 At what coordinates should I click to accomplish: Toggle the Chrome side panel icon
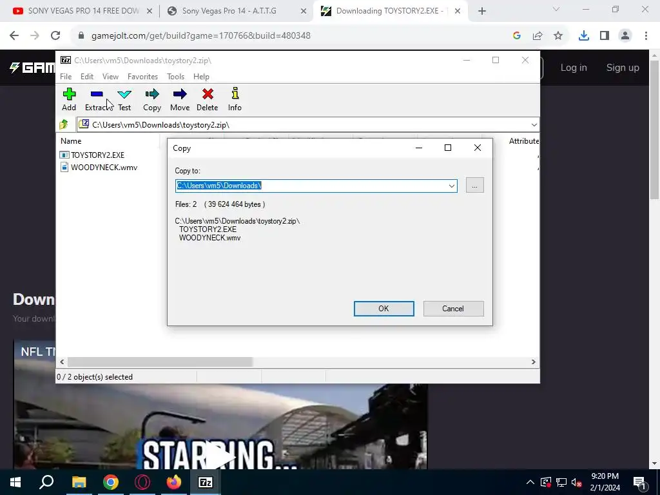click(605, 36)
